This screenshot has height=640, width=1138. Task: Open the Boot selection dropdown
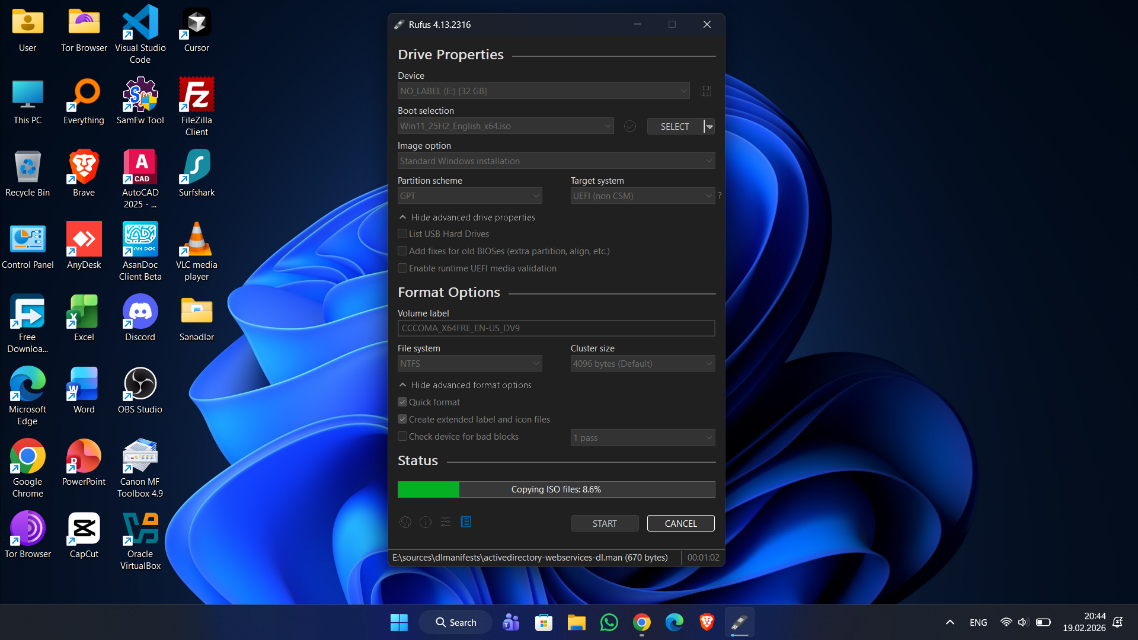tap(506, 126)
